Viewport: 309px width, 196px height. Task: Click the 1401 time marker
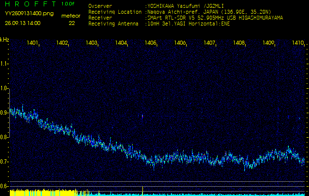pyautogui.click(x=33, y=43)
